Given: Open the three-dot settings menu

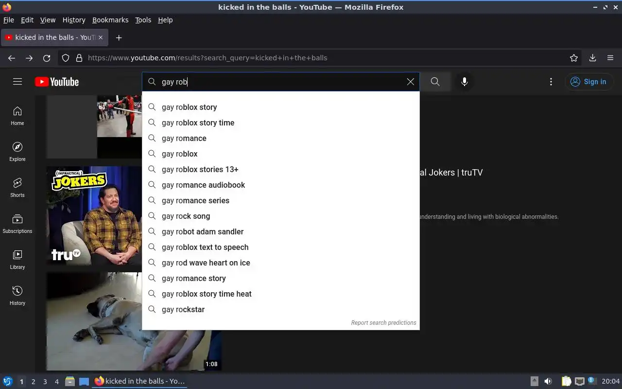Looking at the screenshot, I should (x=551, y=82).
